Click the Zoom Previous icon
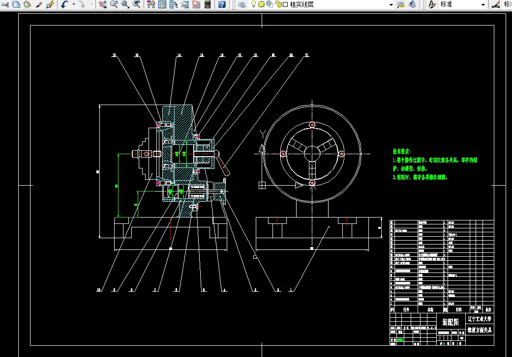This screenshot has width=512, height=357. pyautogui.click(x=137, y=4)
